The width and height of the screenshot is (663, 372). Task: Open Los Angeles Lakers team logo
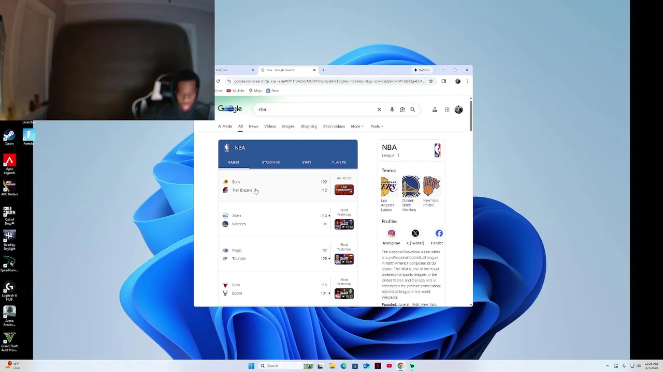pyautogui.click(x=389, y=186)
